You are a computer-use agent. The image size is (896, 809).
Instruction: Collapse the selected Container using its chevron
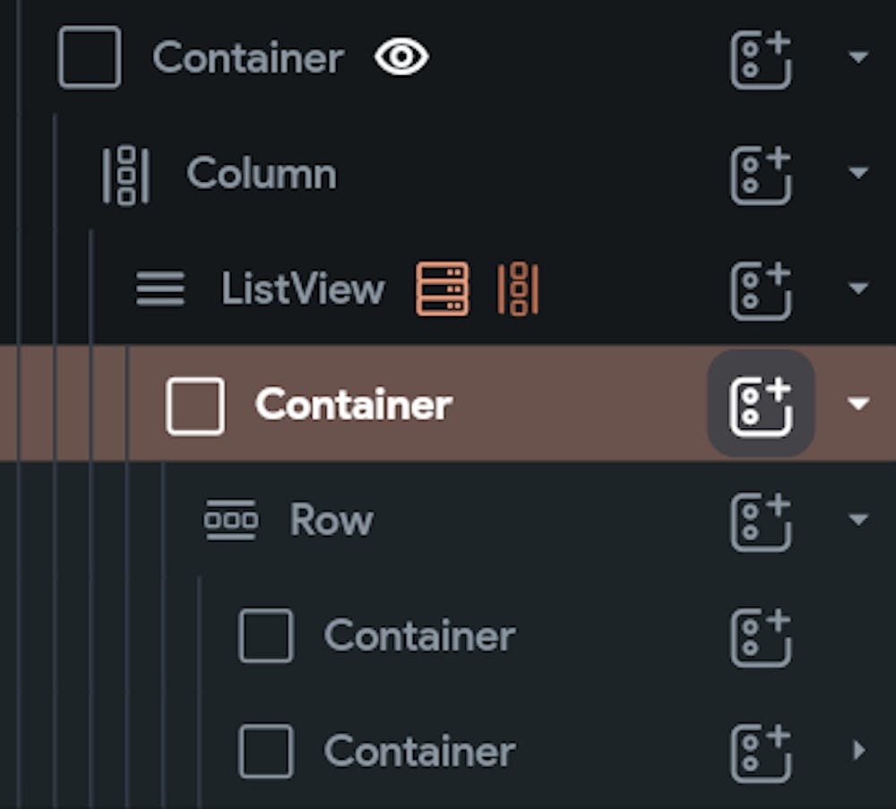point(858,404)
